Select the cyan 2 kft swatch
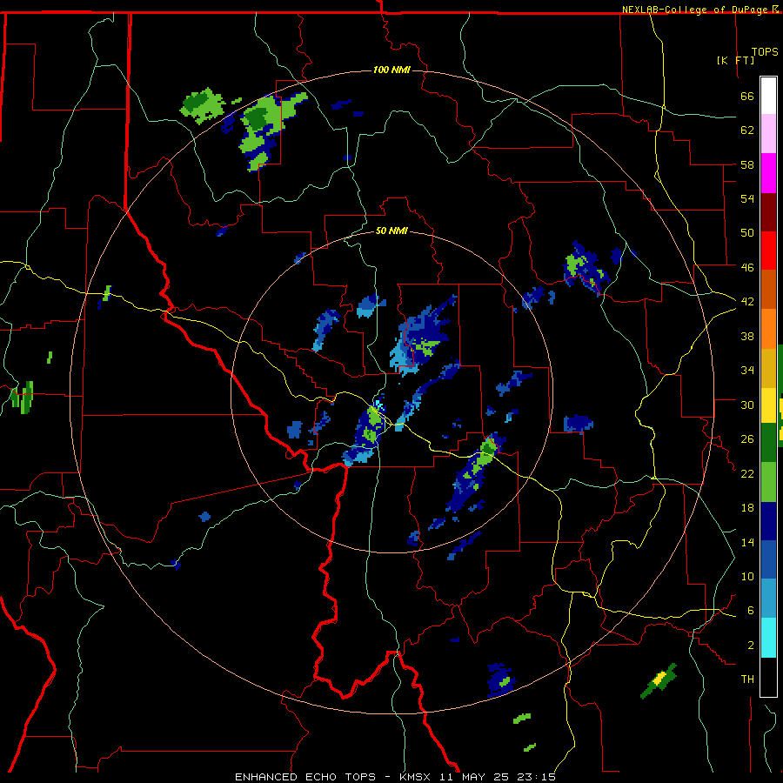 (x=768, y=638)
